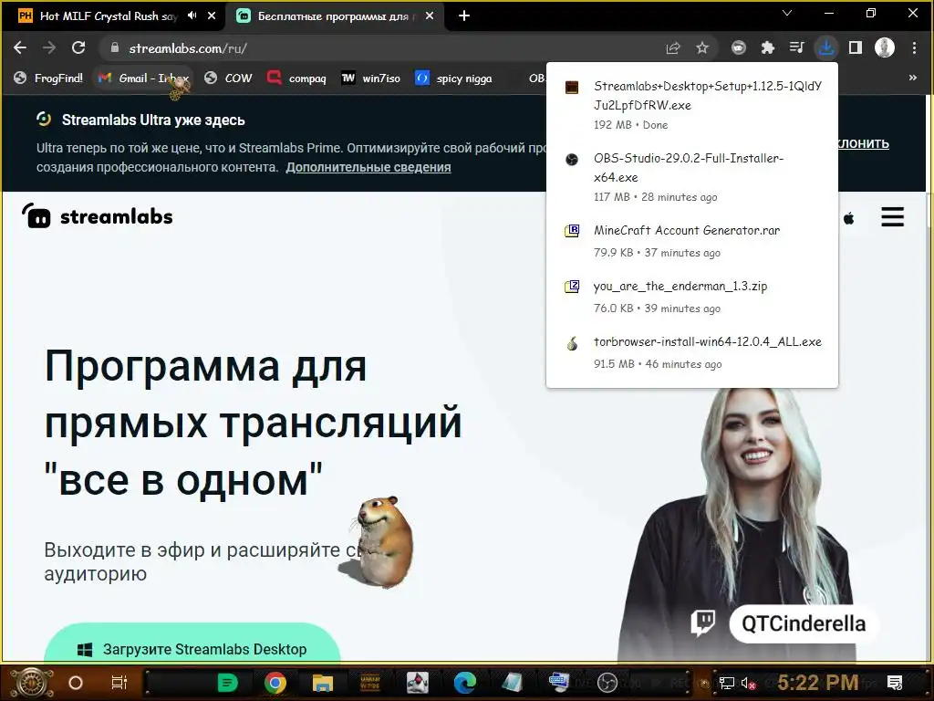934x701 pixels.
Task: Click the Streamlabs logo on the page
Action: (98, 216)
